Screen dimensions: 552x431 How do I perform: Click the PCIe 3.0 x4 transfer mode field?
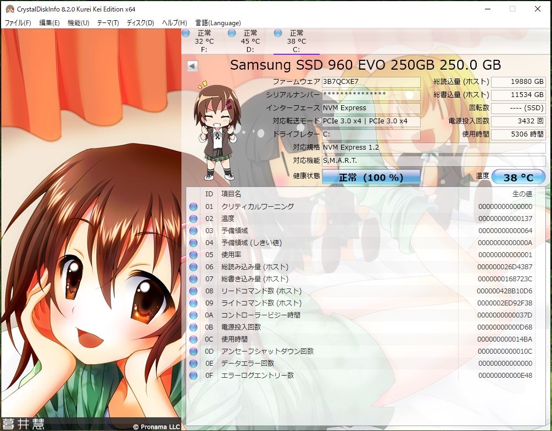pyautogui.click(x=371, y=121)
